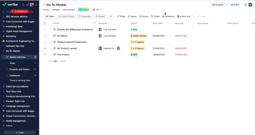The image size is (255, 135).
Task: Open SEO services delivery space
Action: pyautogui.click(x=17, y=16)
